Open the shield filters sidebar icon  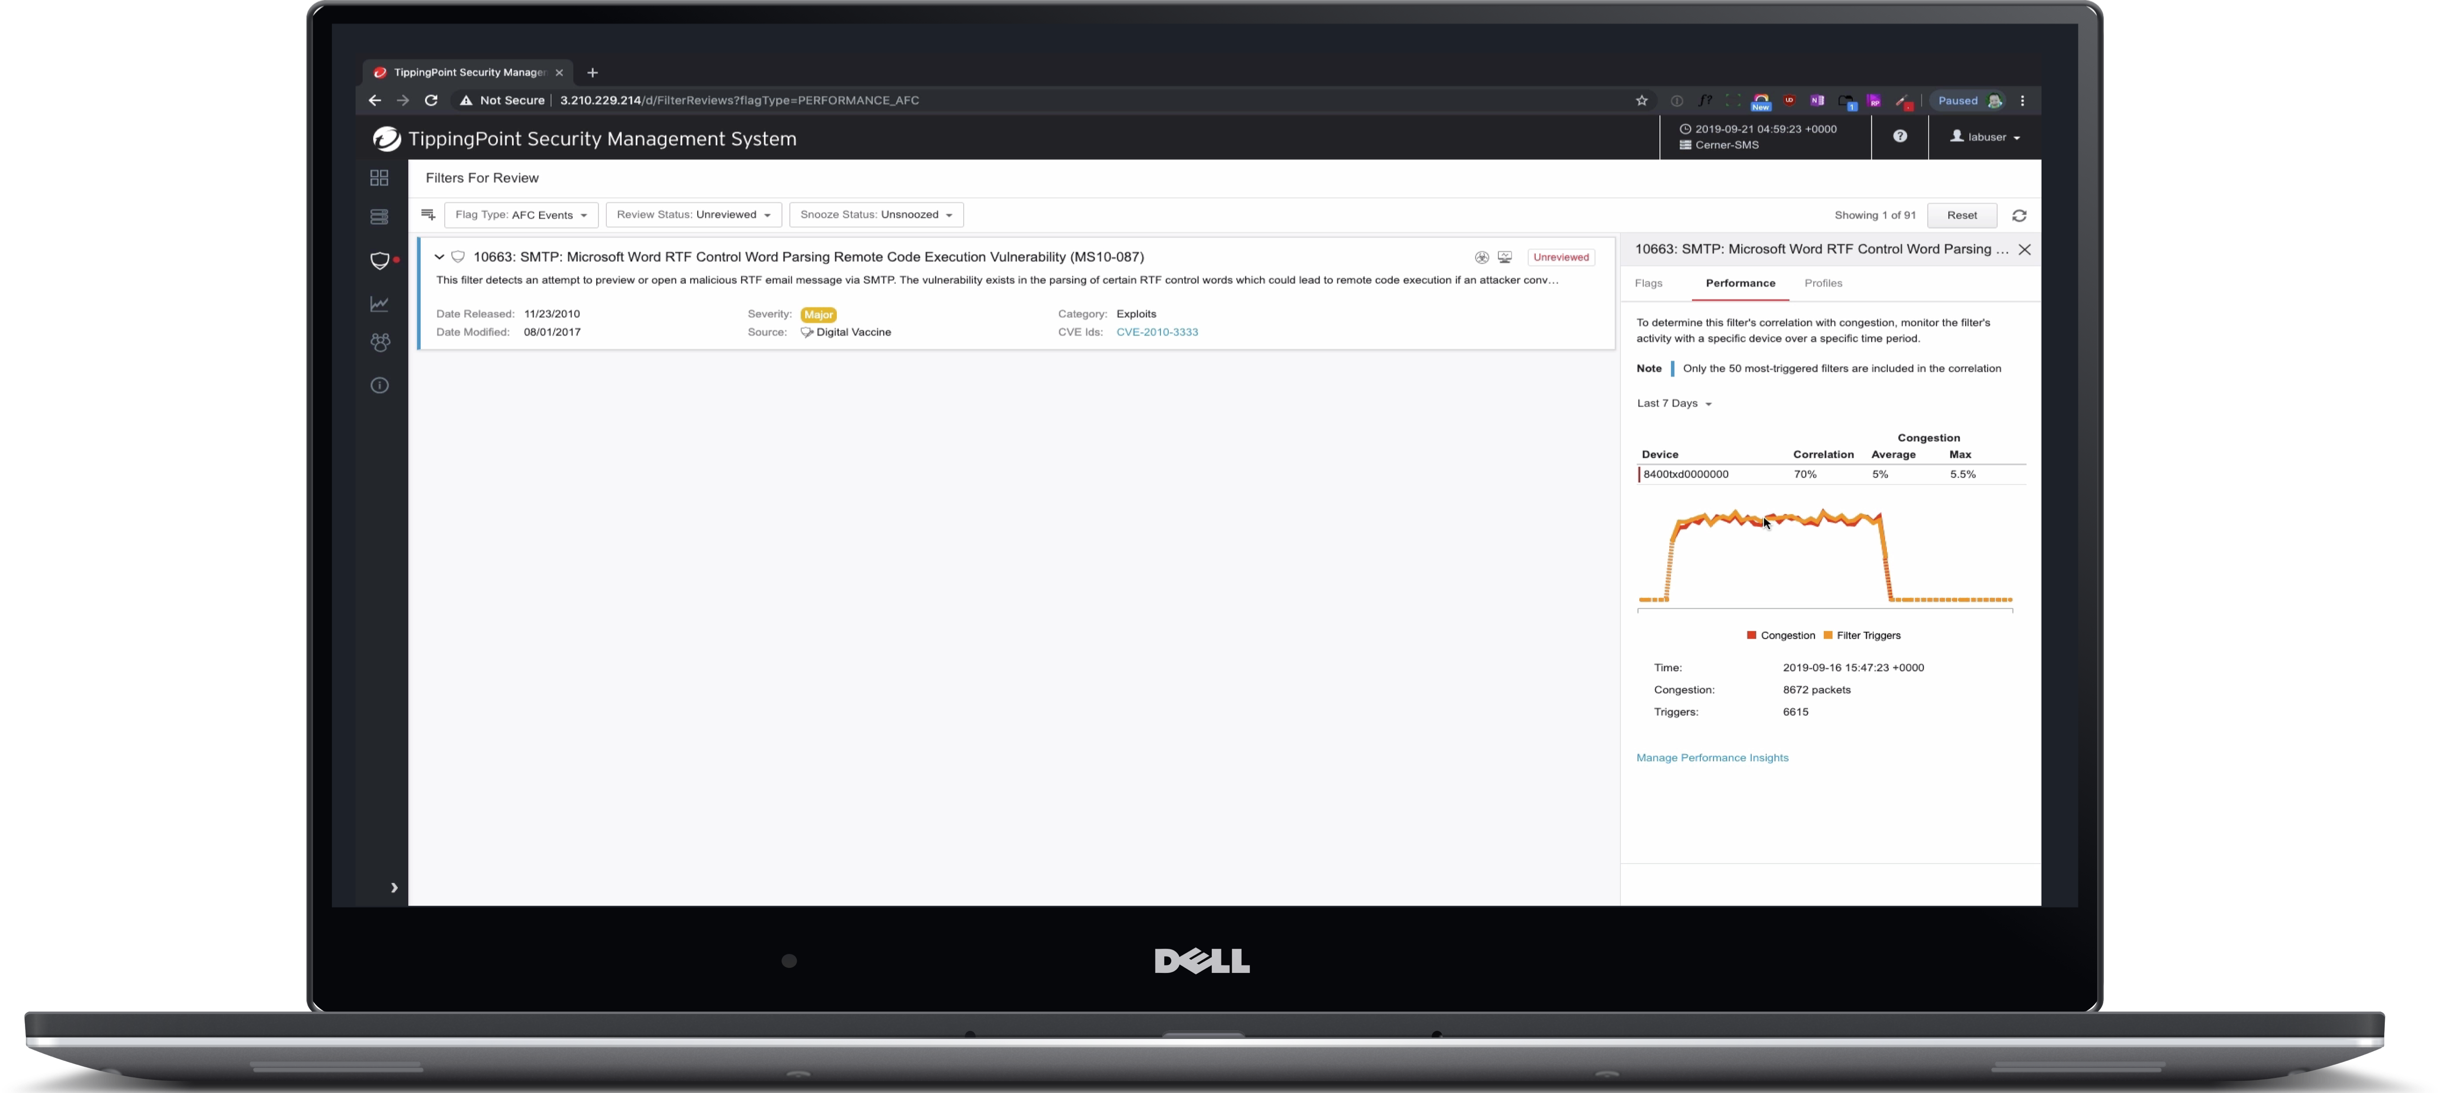[x=380, y=261]
